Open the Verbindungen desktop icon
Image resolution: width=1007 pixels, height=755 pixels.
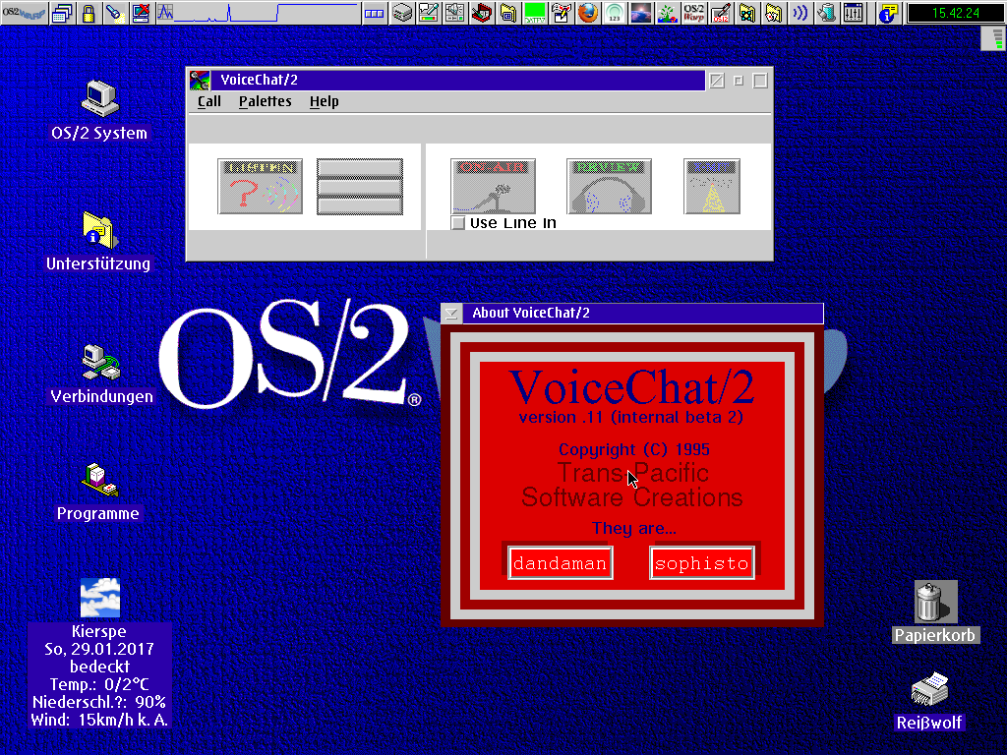[101, 363]
